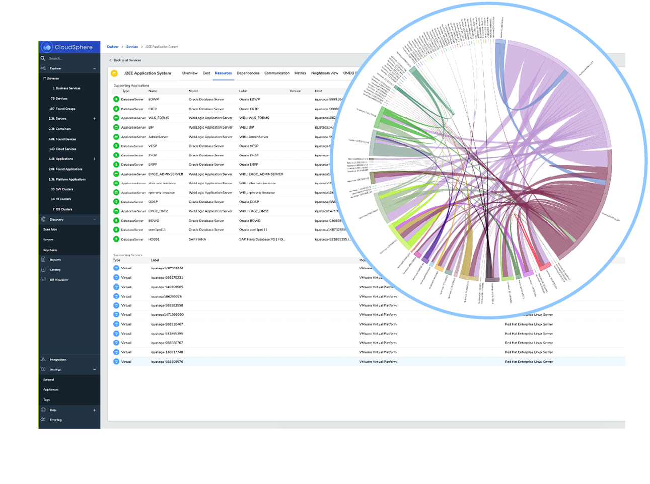
Task: Switch to the Communication tab
Action: (277, 73)
